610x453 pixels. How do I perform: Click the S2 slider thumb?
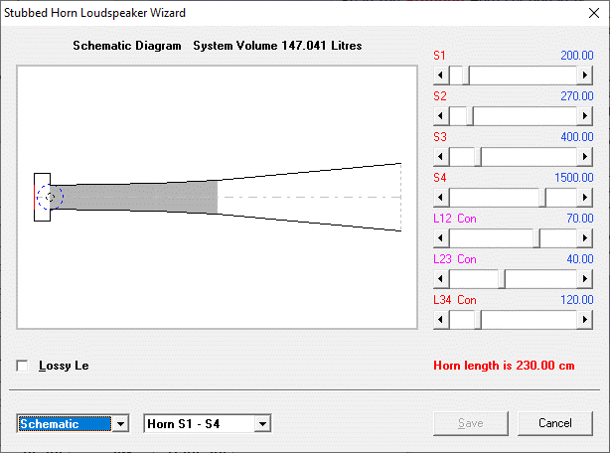pos(470,116)
